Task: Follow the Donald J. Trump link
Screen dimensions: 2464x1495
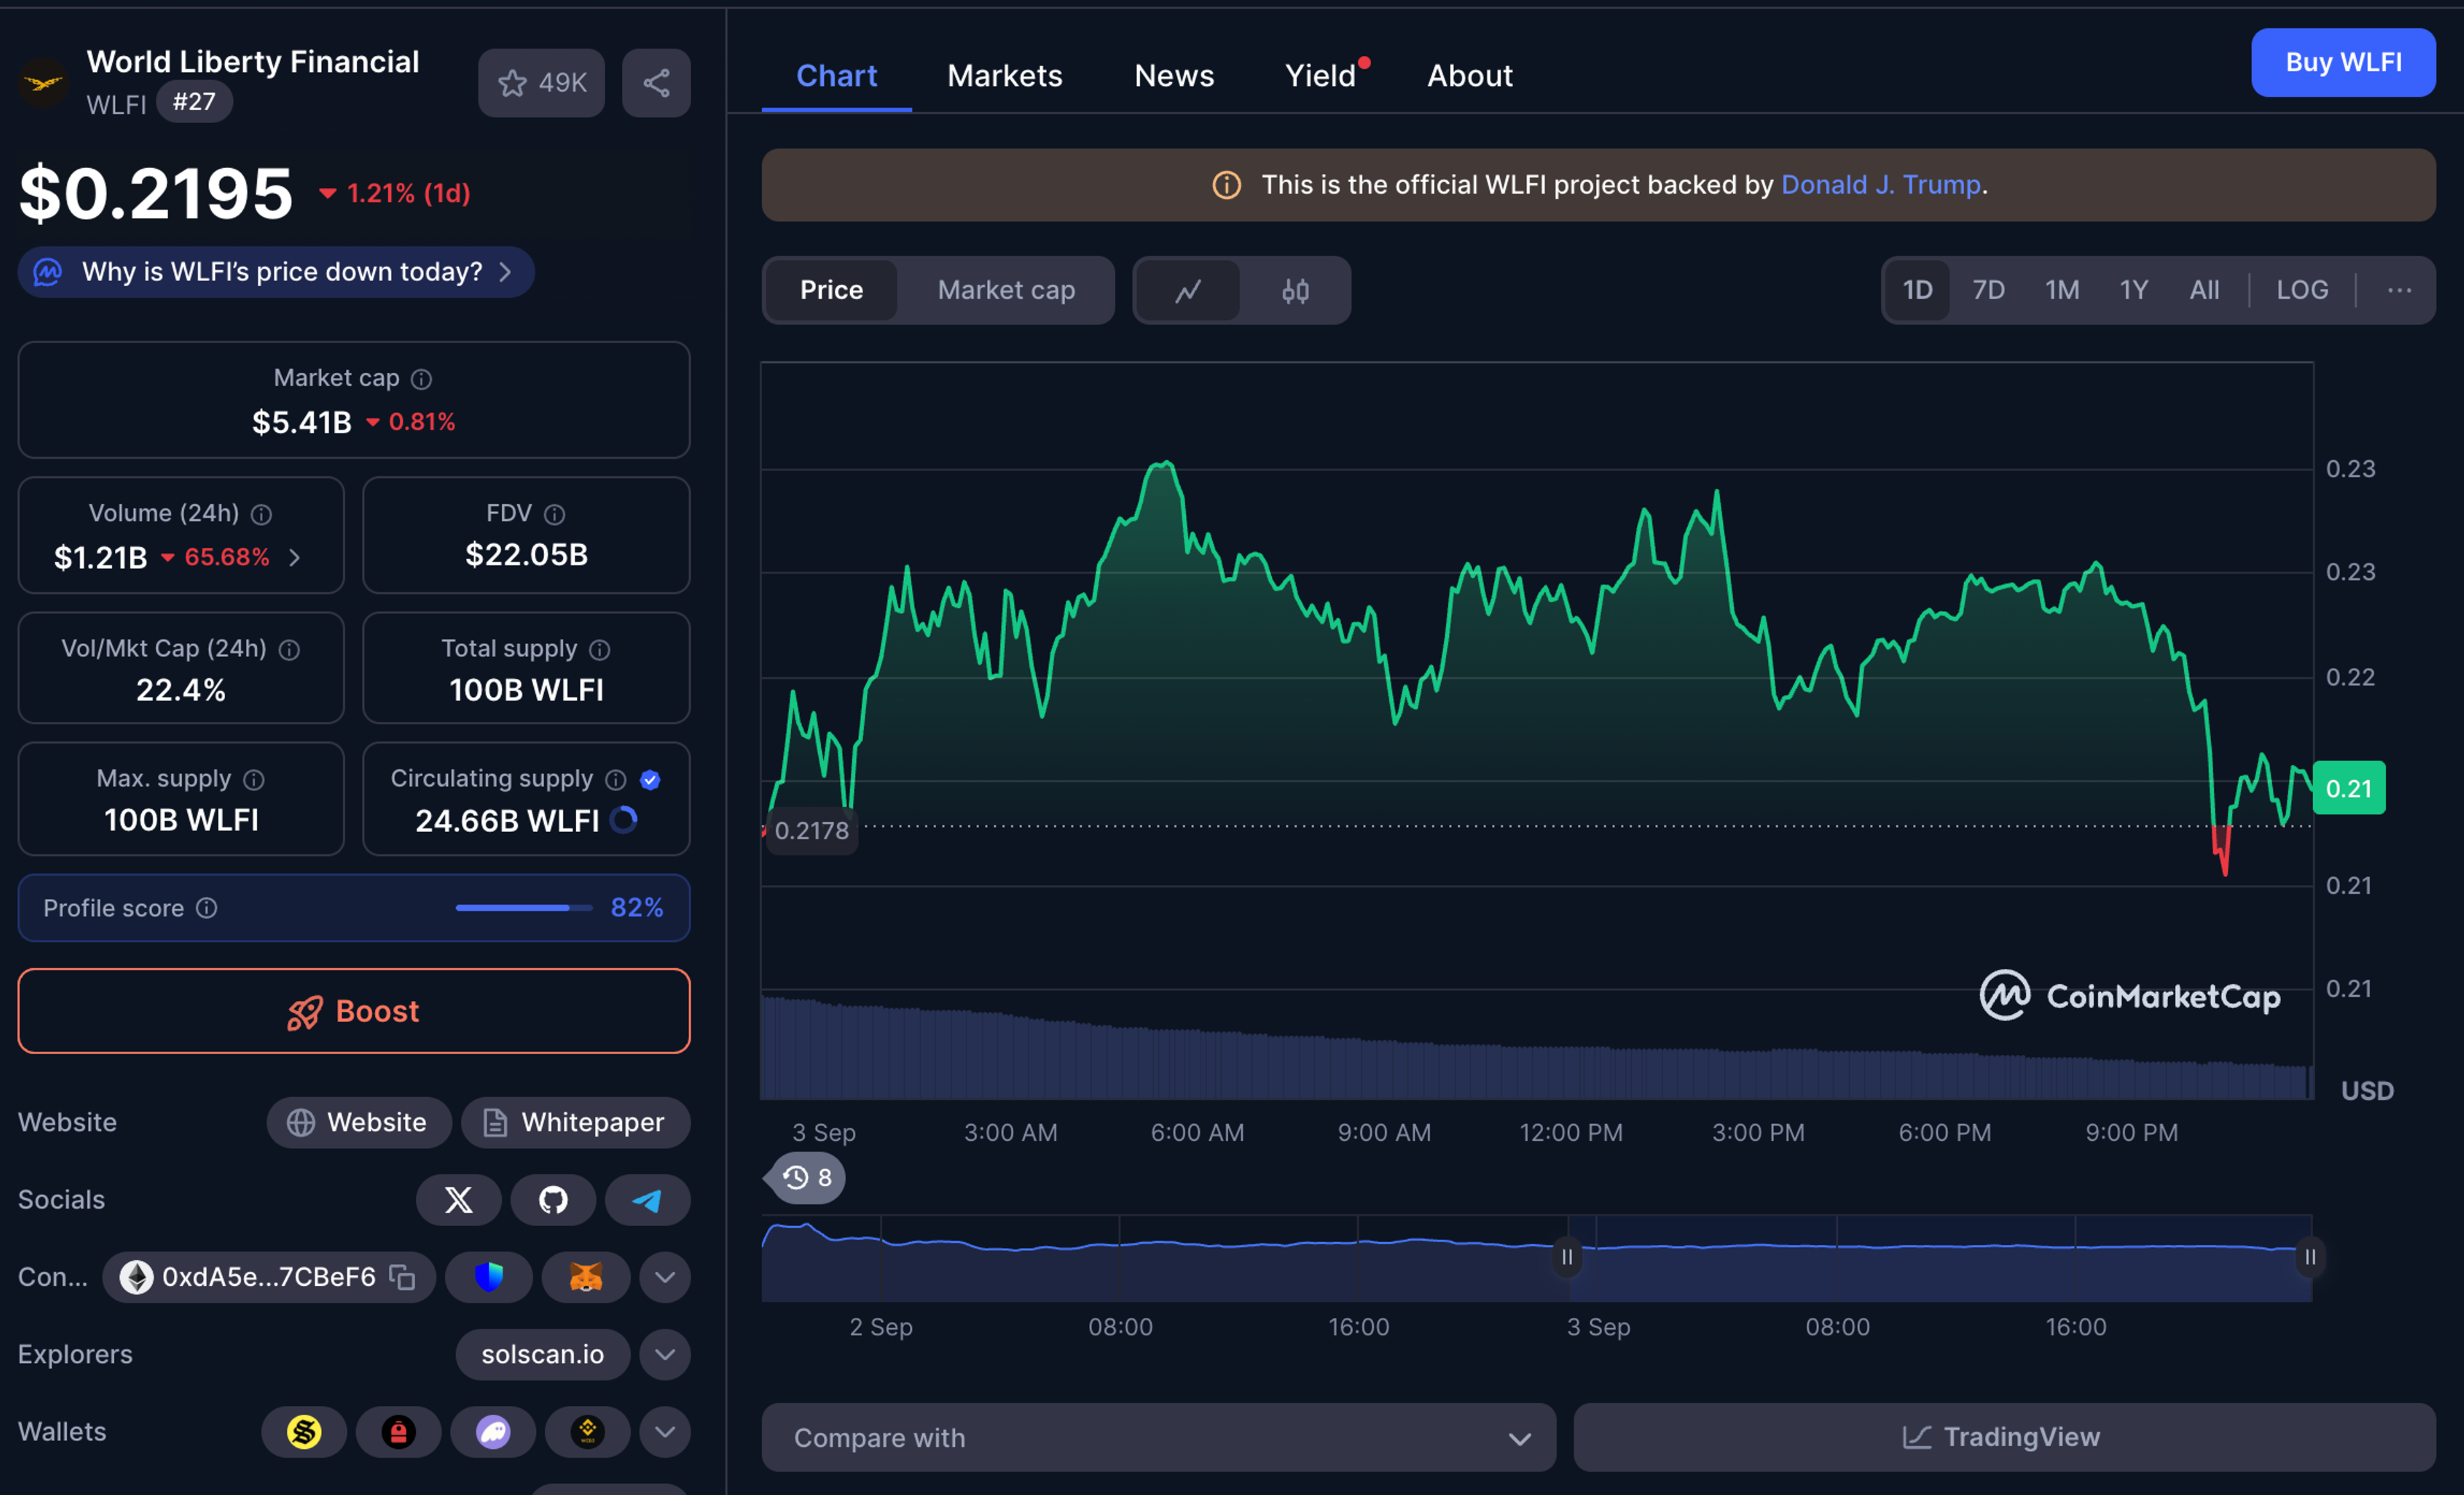Action: [x=1880, y=185]
